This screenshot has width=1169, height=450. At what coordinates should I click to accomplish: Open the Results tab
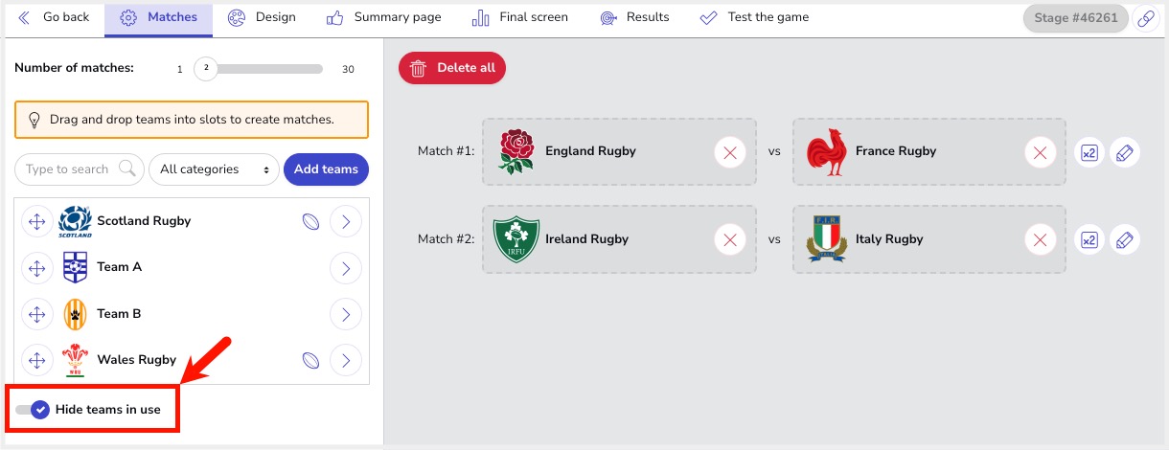click(634, 17)
